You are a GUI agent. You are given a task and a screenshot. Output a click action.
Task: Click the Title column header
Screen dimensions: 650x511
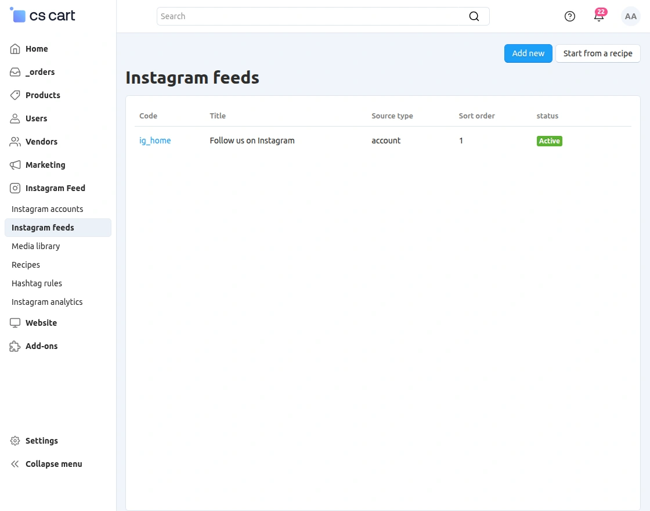[218, 116]
